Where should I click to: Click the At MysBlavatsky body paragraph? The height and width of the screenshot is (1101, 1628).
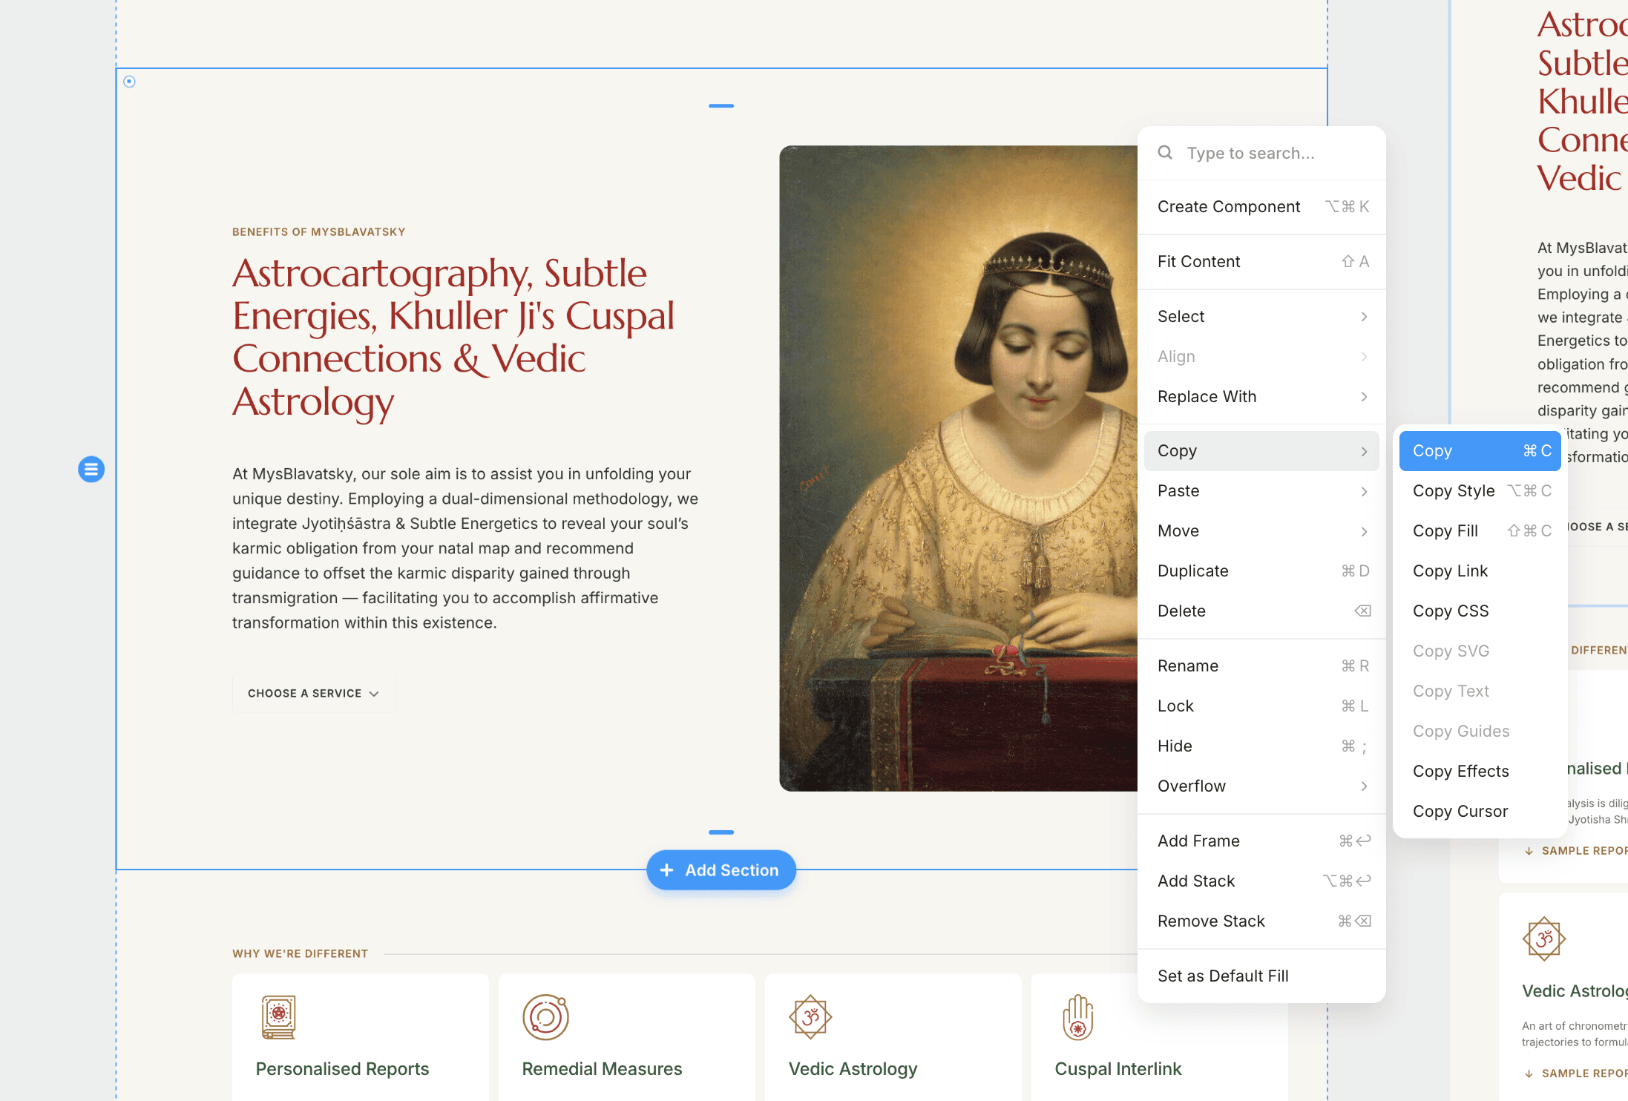(466, 548)
